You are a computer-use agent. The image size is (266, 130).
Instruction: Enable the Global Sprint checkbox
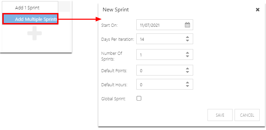tap(139, 99)
